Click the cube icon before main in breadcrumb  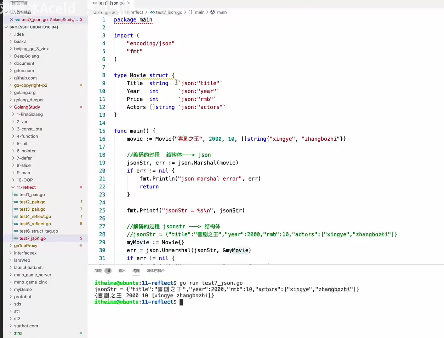(x=212, y=12)
